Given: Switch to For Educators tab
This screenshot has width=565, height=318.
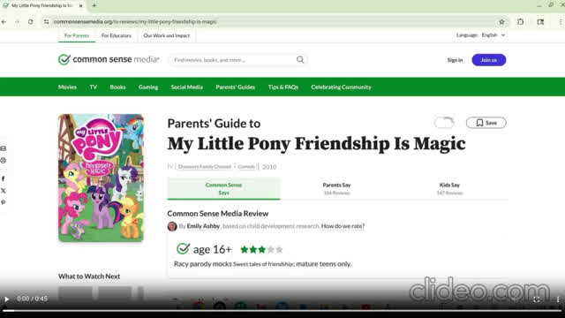Looking at the screenshot, I should click(x=117, y=35).
